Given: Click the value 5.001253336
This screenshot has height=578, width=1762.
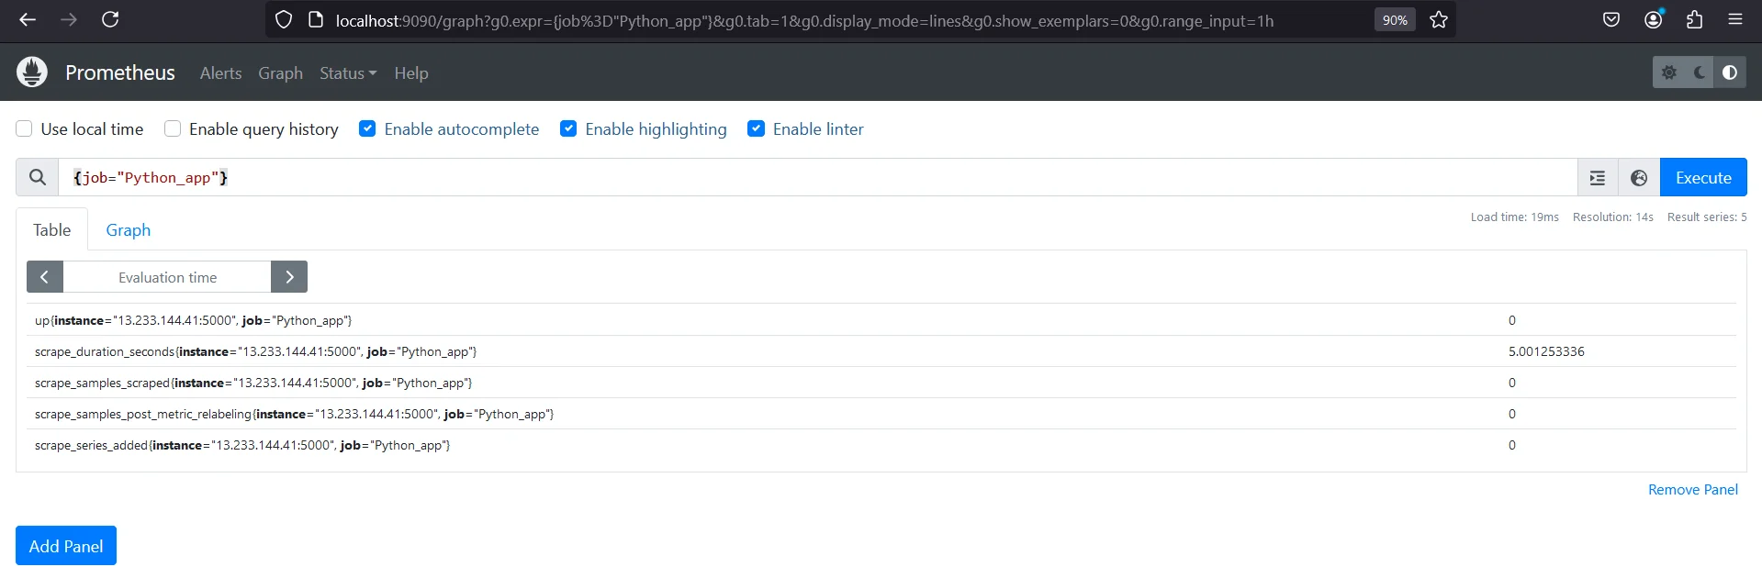Looking at the screenshot, I should pos(1546,351).
